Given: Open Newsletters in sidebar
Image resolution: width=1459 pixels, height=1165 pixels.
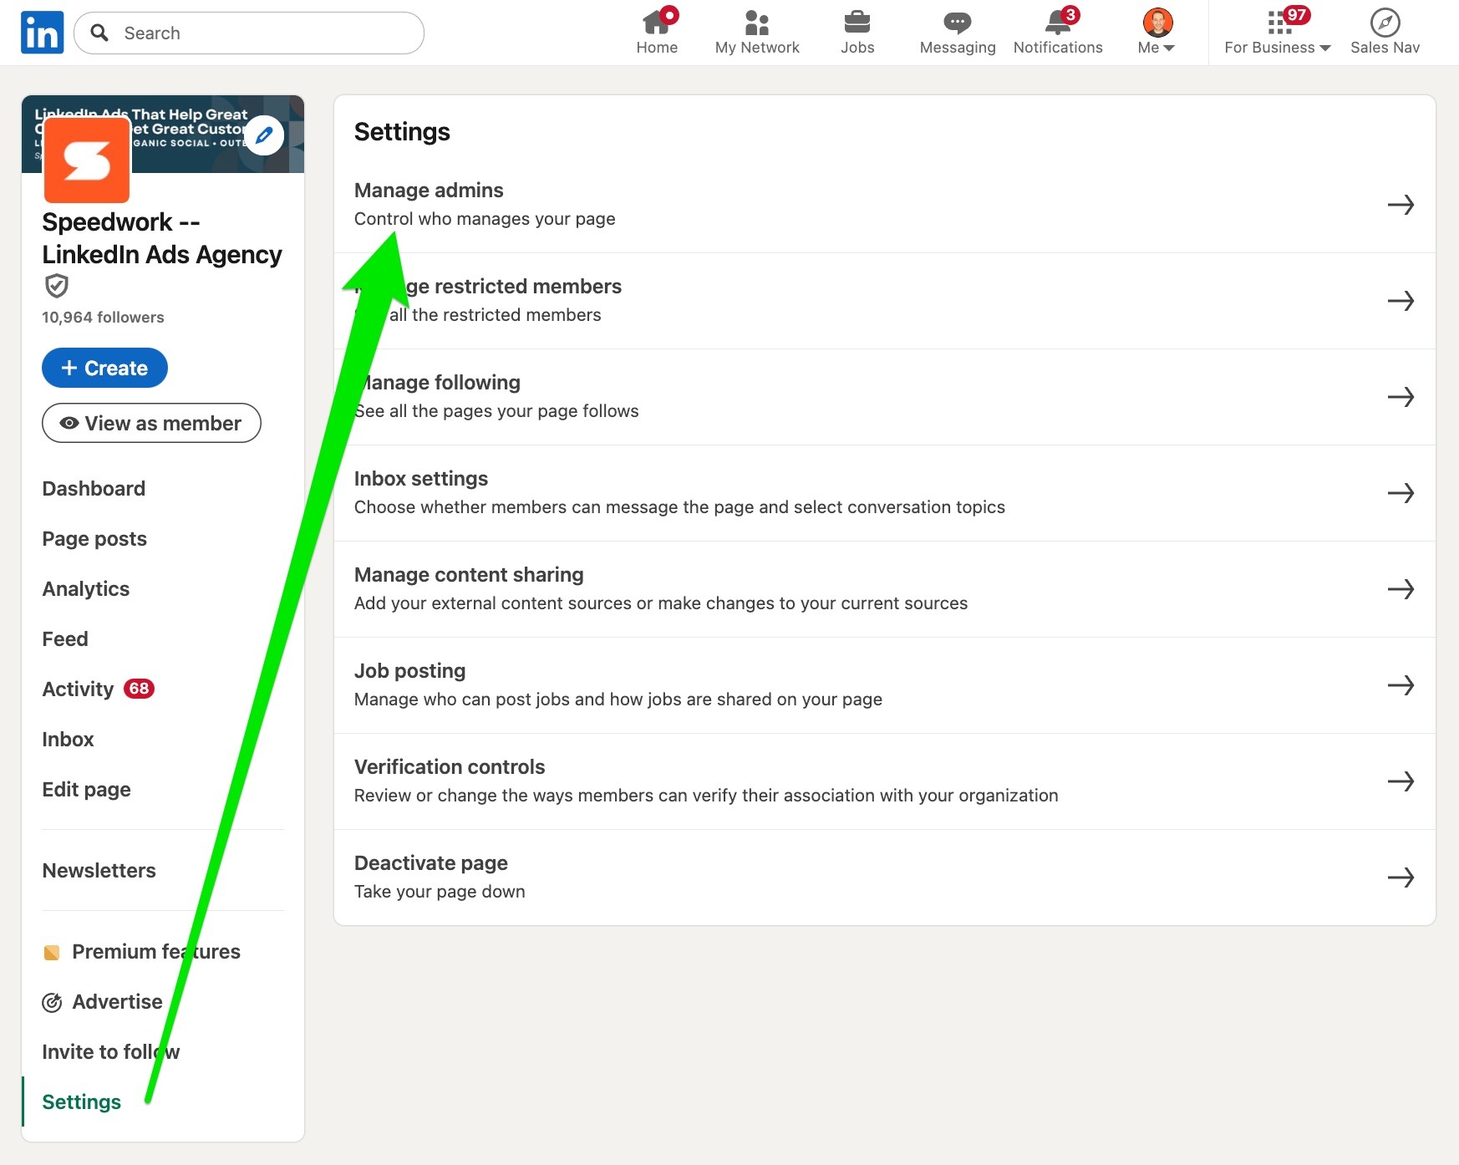Looking at the screenshot, I should click(99, 870).
